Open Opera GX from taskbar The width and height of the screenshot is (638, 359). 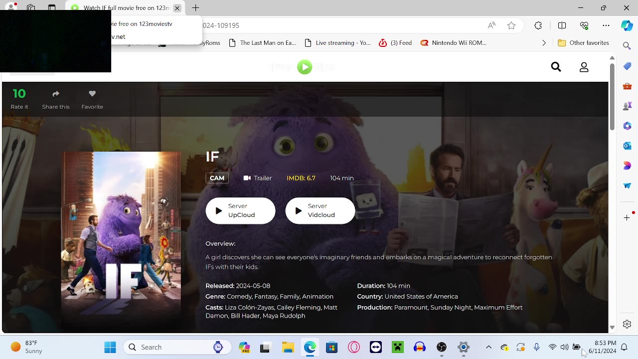click(354, 347)
